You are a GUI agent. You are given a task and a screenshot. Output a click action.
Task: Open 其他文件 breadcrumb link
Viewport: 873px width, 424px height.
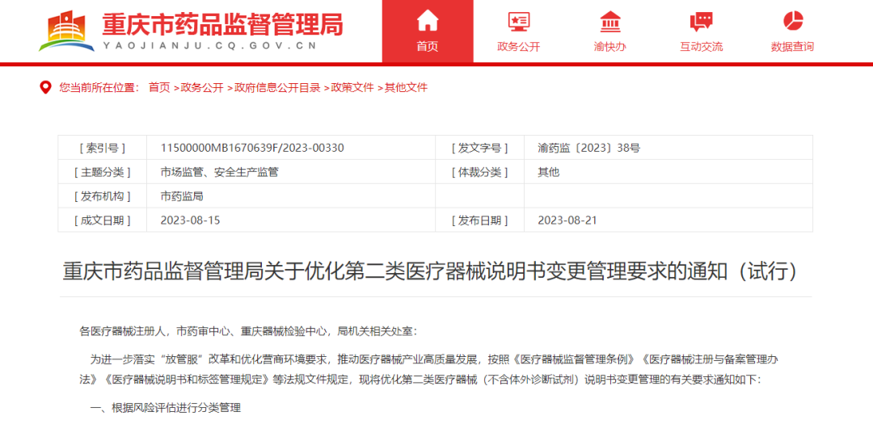pos(406,87)
